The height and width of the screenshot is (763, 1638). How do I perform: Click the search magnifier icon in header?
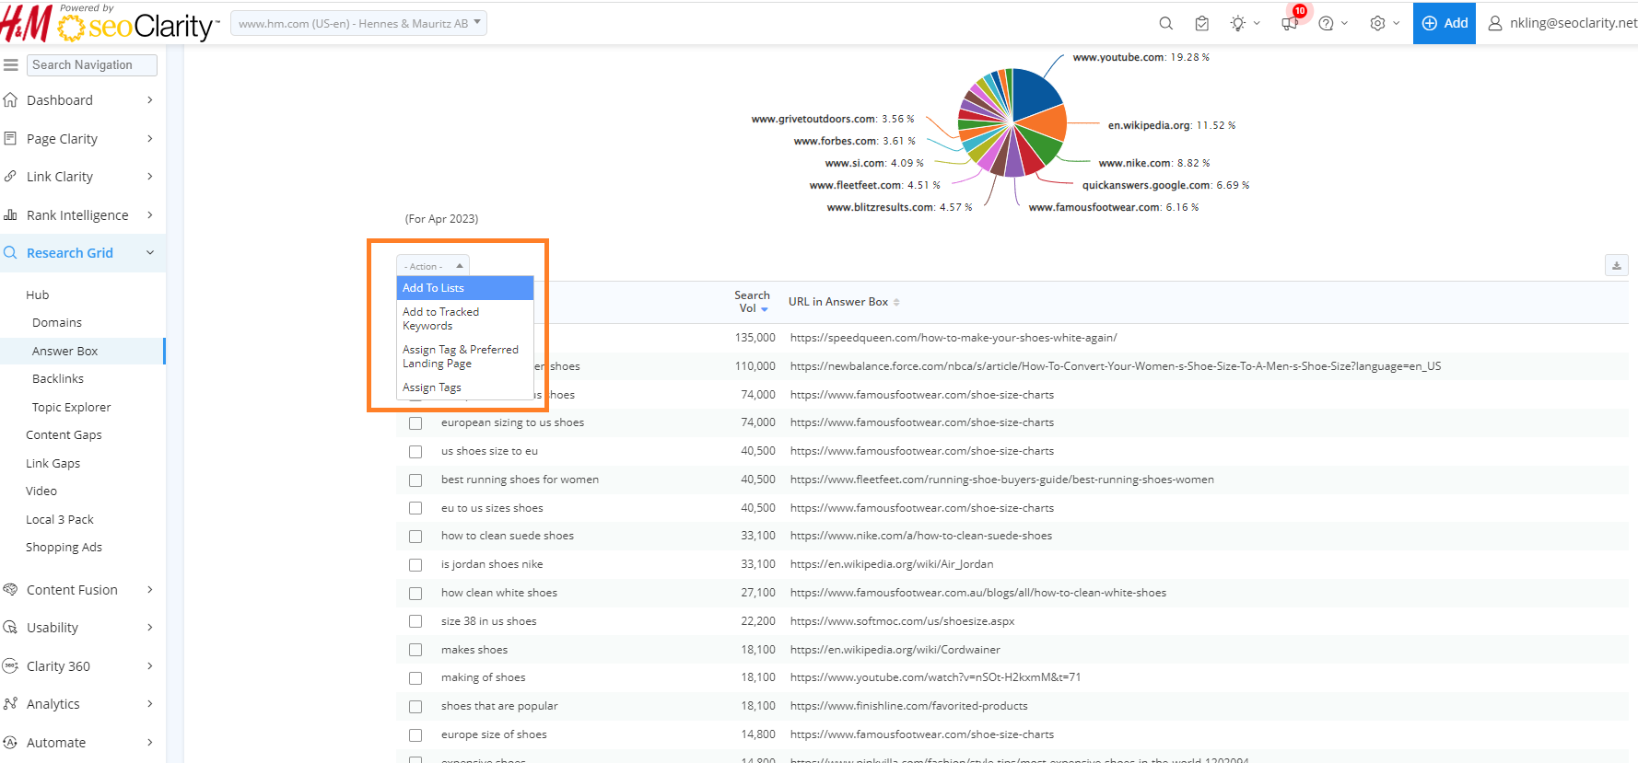coord(1165,23)
